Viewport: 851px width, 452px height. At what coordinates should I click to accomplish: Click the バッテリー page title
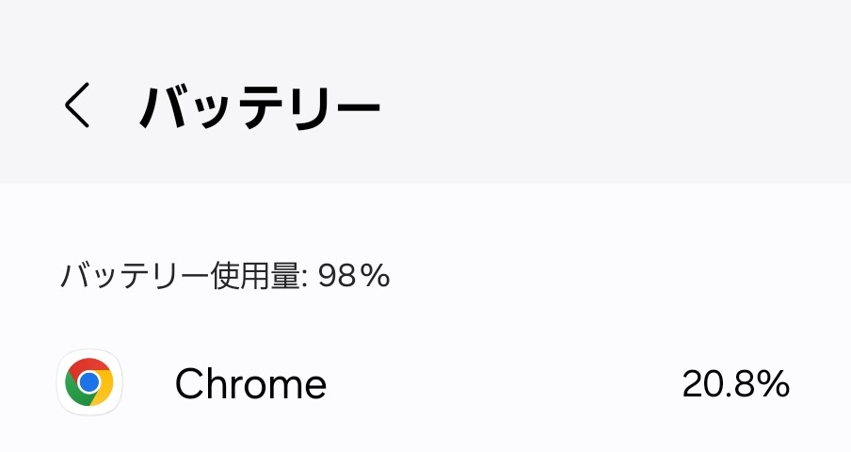click(260, 106)
